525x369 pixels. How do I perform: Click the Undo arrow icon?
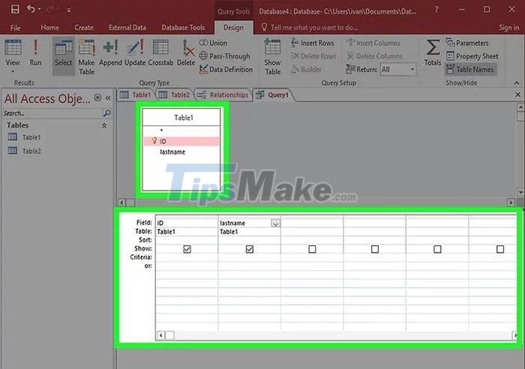pyautogui.click(x=31, y=9)
